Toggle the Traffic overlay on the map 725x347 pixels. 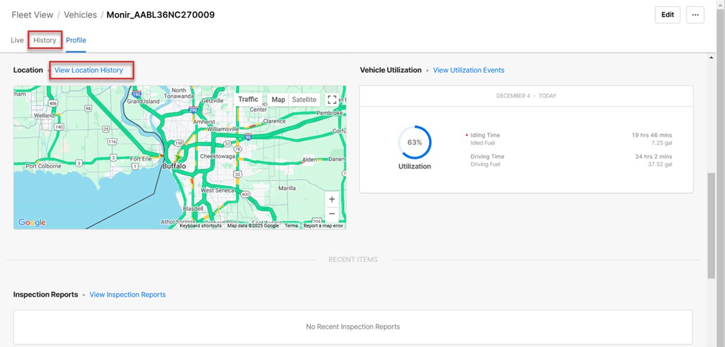(x=248, y=99)
